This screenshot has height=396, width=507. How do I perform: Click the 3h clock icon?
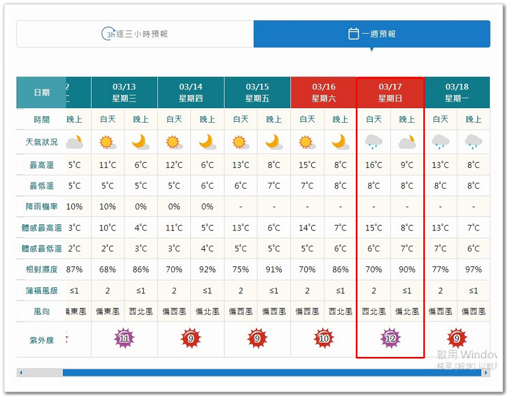tap(108, 34)
